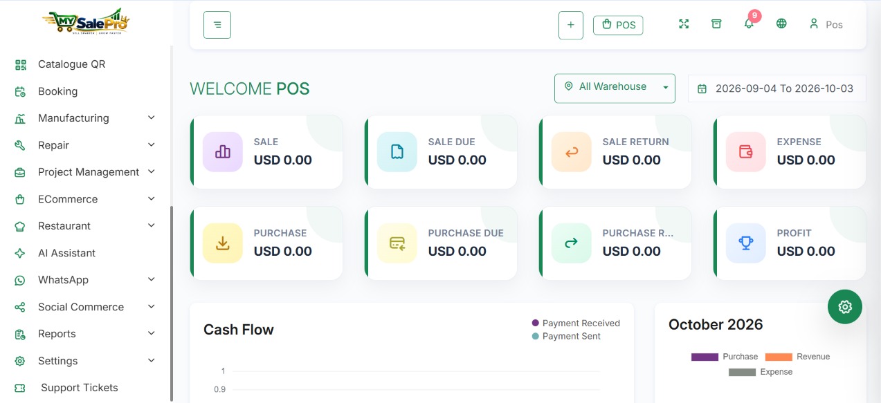
Task: Click the sidebar vertical scrollbar
Action: coord(172,303)
